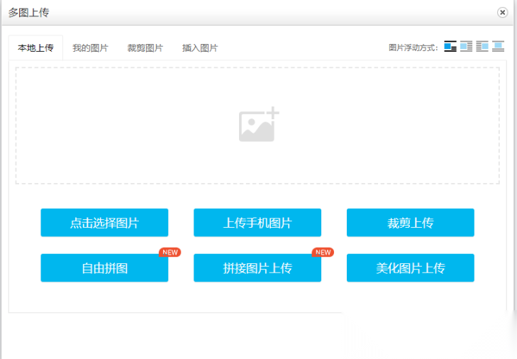Click the 上传手机图片 button
Screen dimensions: 517x359
(257, 223)
